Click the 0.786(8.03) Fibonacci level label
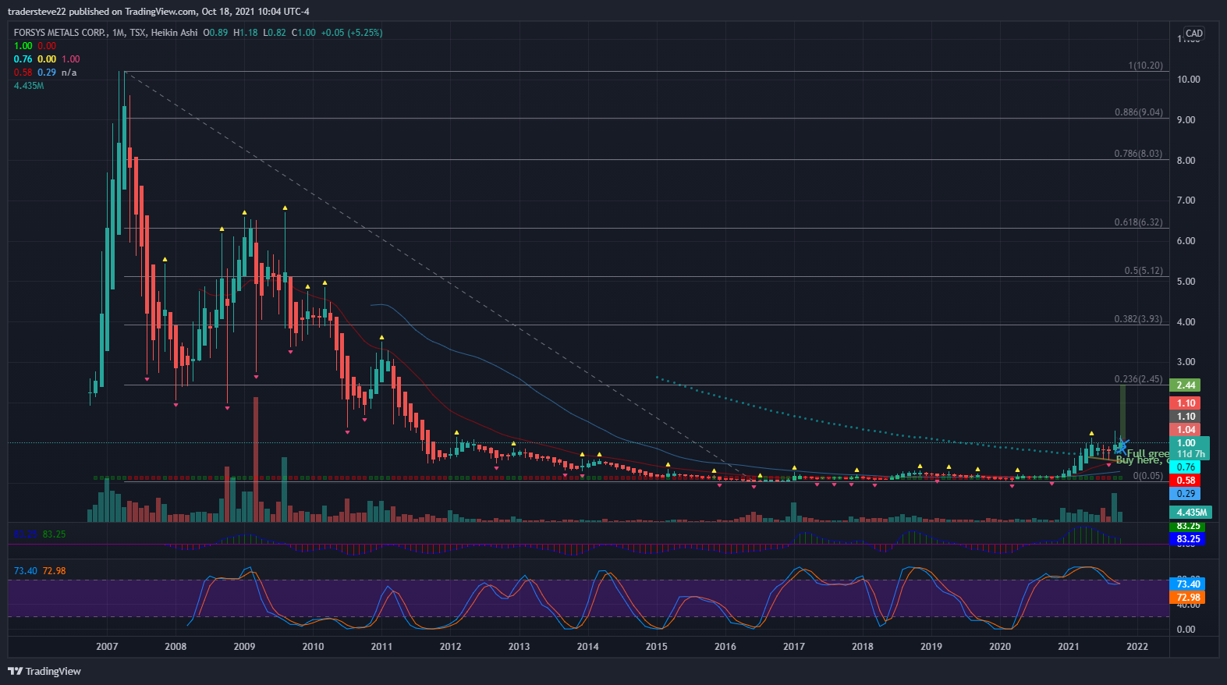The height and width of the screenshot is (685, 1227). (x=1138, y=154)
